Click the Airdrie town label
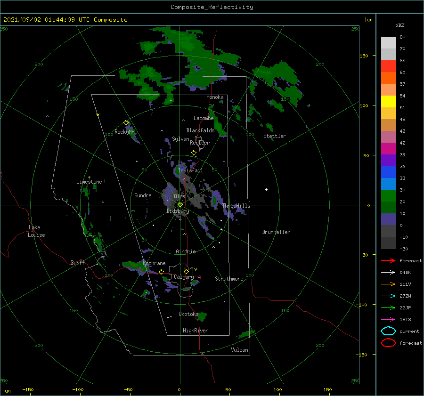The width and height of the screenshot is (424, 396). [186, 251]
